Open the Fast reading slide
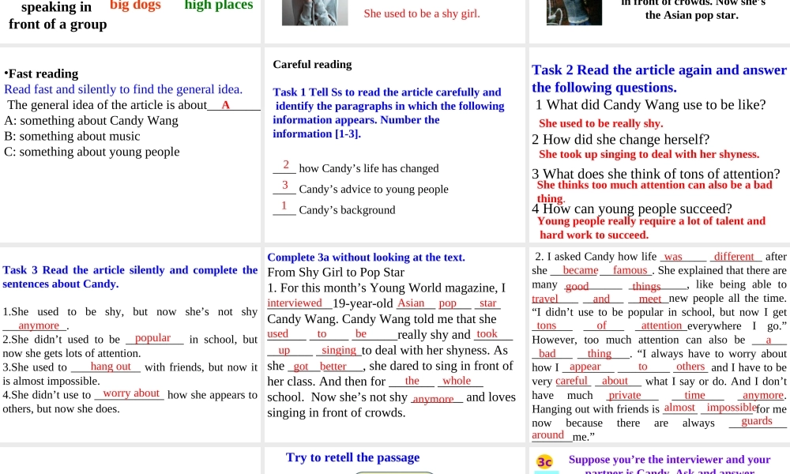This screenshot has width=790, height=474. [43, 73]
